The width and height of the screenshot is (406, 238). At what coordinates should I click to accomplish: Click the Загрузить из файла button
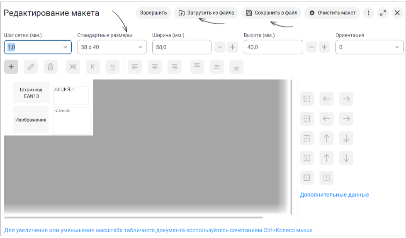206,13
